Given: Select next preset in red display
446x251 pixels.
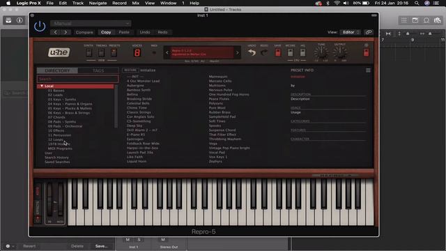Looking at the screenshot, I should click(237, 53).
